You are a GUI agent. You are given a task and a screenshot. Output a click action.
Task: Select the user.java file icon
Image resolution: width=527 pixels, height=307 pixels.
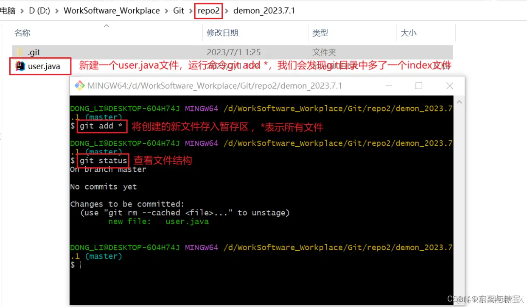20,66
